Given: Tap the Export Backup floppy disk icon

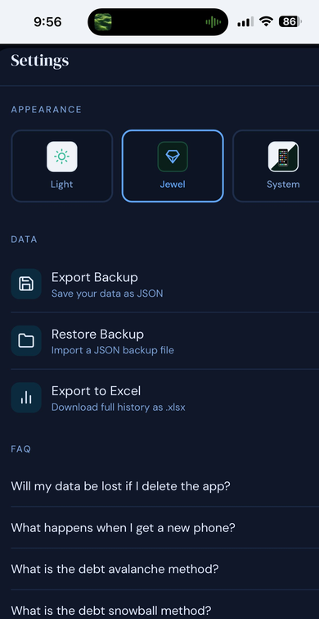Looking at the screenshot, I should click(x=26, y=284).
